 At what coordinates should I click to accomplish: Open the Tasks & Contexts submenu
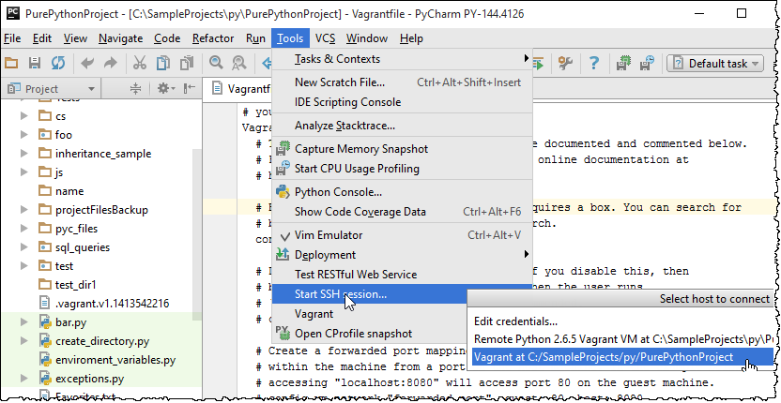pyautogui.click(x=402, y=59)
